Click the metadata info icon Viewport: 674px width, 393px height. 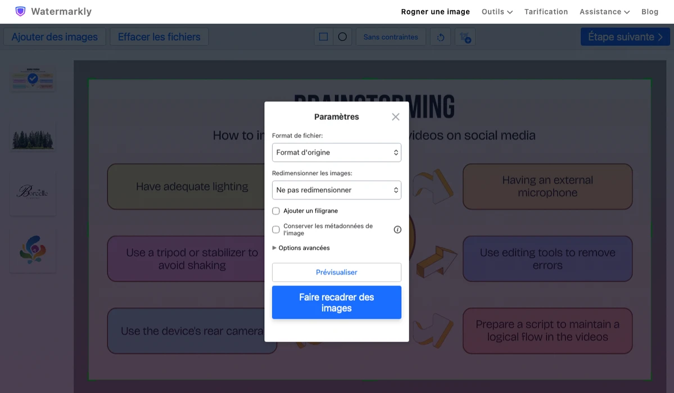click(x=397, y=229)
